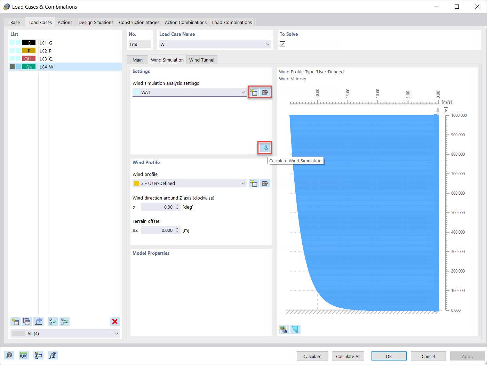Create a new load case
This screenshot has width=487, height=365.
point(15,322)
